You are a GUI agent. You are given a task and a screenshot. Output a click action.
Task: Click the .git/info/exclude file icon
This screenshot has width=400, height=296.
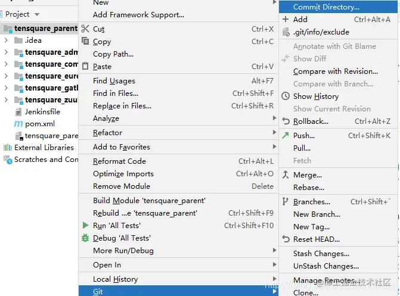coord(286,32)
